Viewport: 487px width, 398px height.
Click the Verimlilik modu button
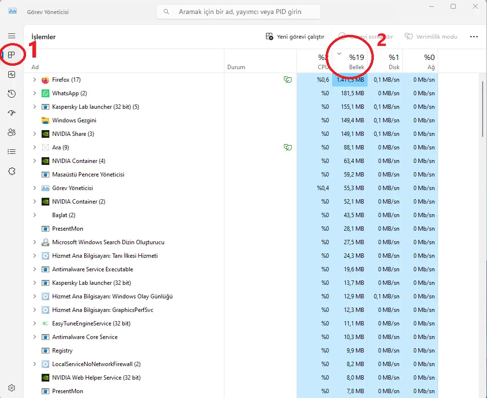[x=431, y=37]
